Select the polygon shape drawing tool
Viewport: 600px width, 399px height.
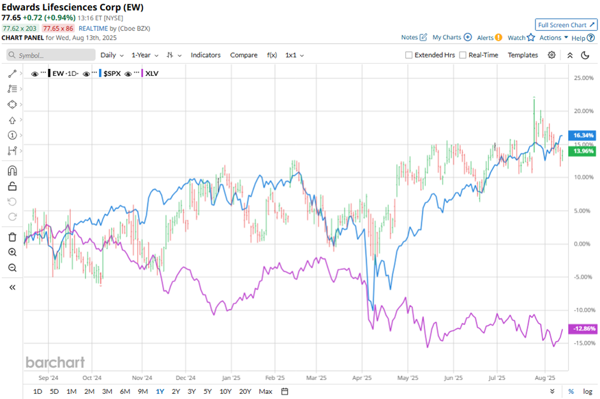[x=12, y=105]
